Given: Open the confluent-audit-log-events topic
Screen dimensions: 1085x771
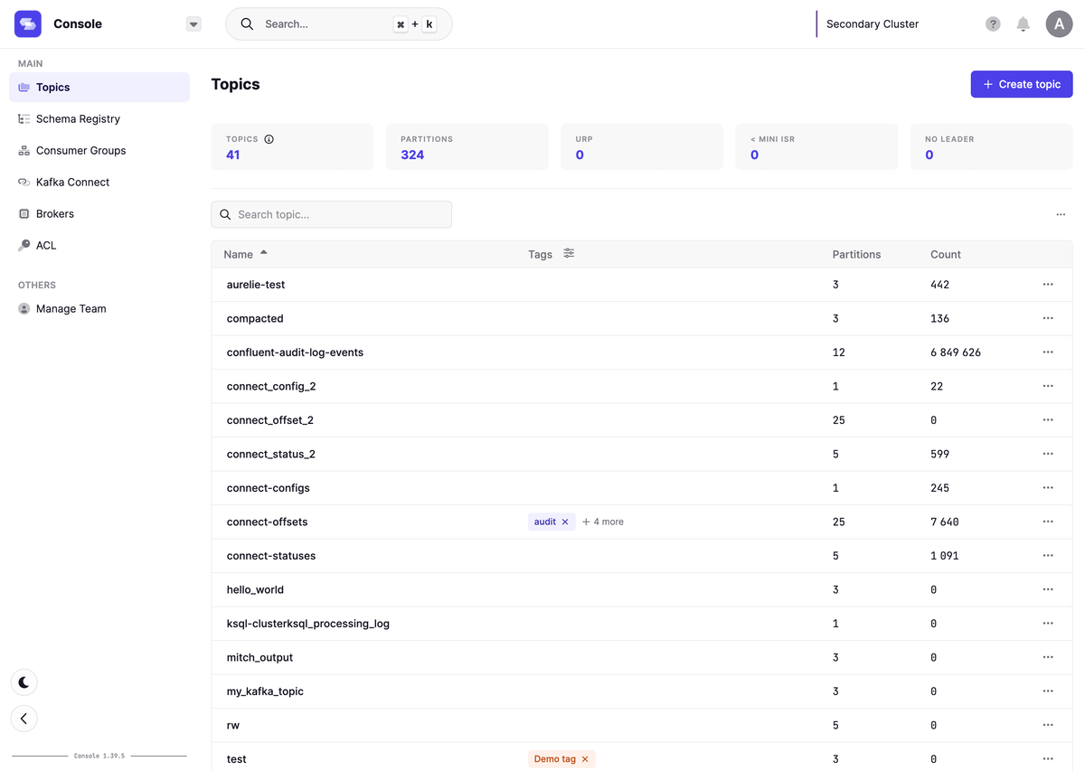Looking at the screenshot, I should click(x=295, y=353).
